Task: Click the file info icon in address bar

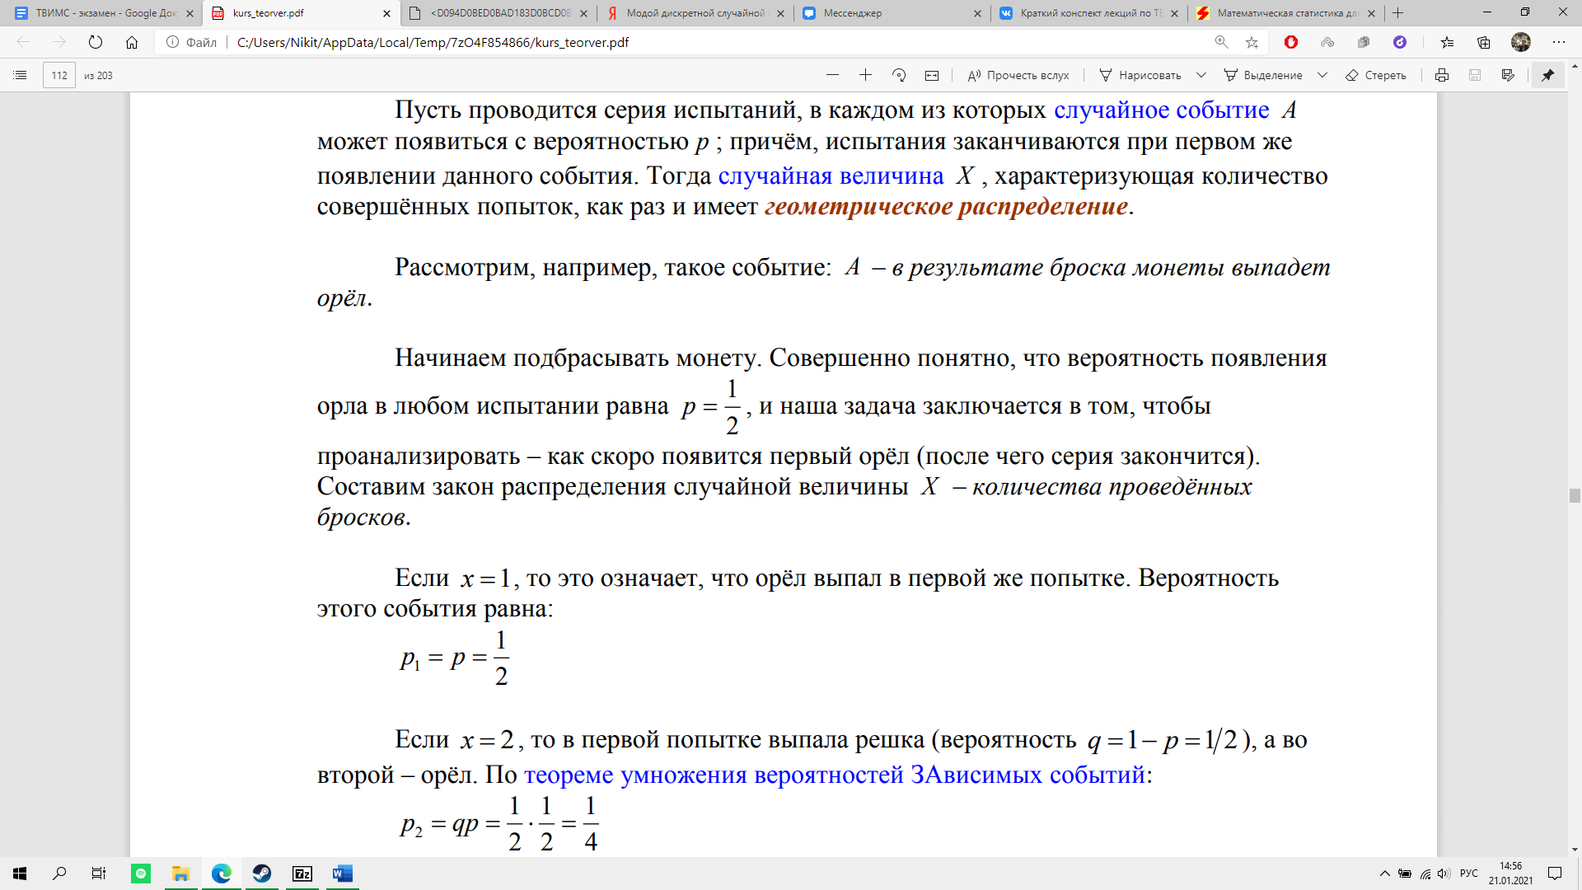Action: coord(173,42)
